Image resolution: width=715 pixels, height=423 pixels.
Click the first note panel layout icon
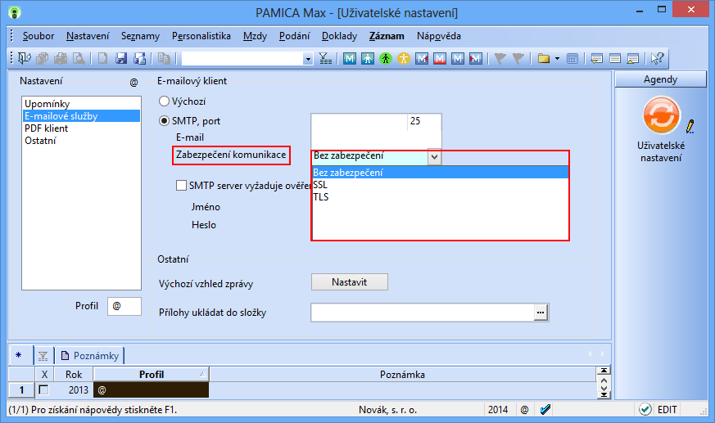[596, 58]
